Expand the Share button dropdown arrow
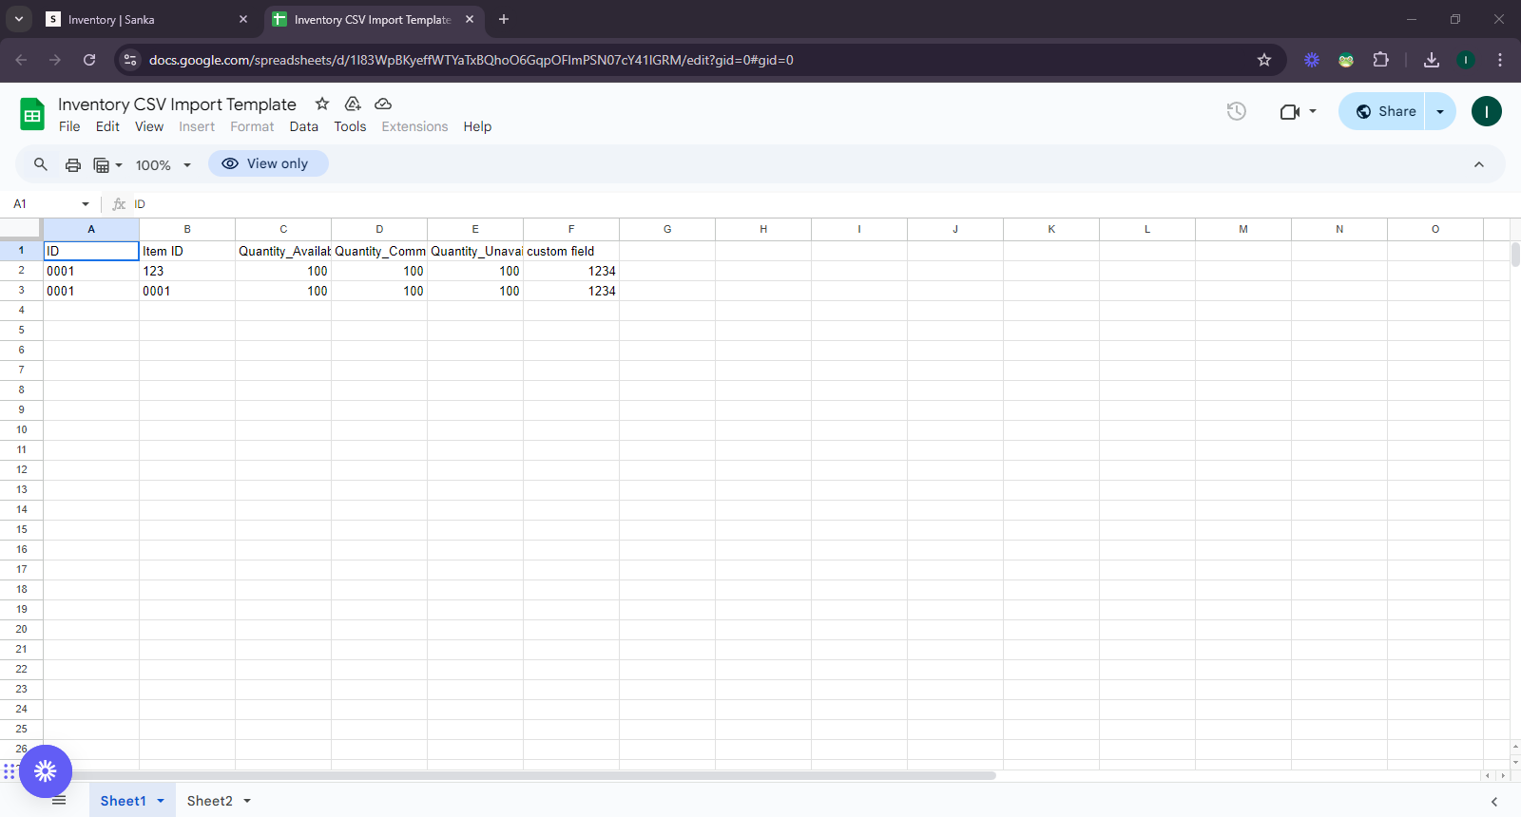This screenshot has width=1521, height=817. [x=1440, y=111]
